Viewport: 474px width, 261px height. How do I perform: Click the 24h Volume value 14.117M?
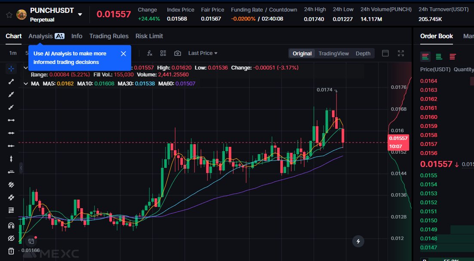click(x=371, y=19)
